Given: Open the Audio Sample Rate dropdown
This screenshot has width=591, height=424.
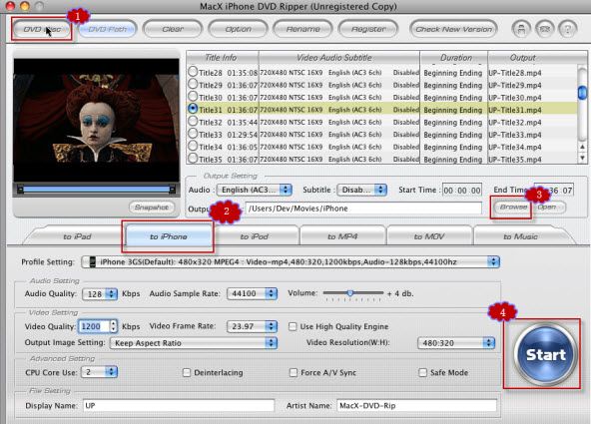Looking at the screenshot, I should point(253,293).
